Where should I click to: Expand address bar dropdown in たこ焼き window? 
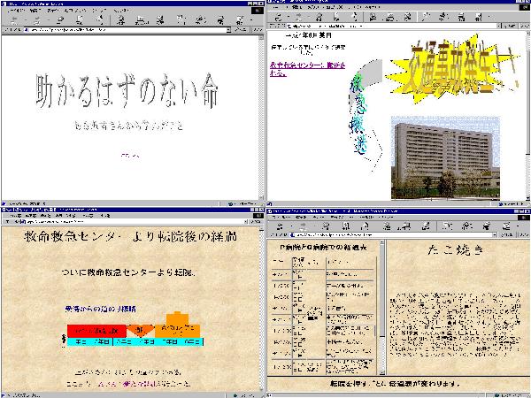(x=492, y=234)
